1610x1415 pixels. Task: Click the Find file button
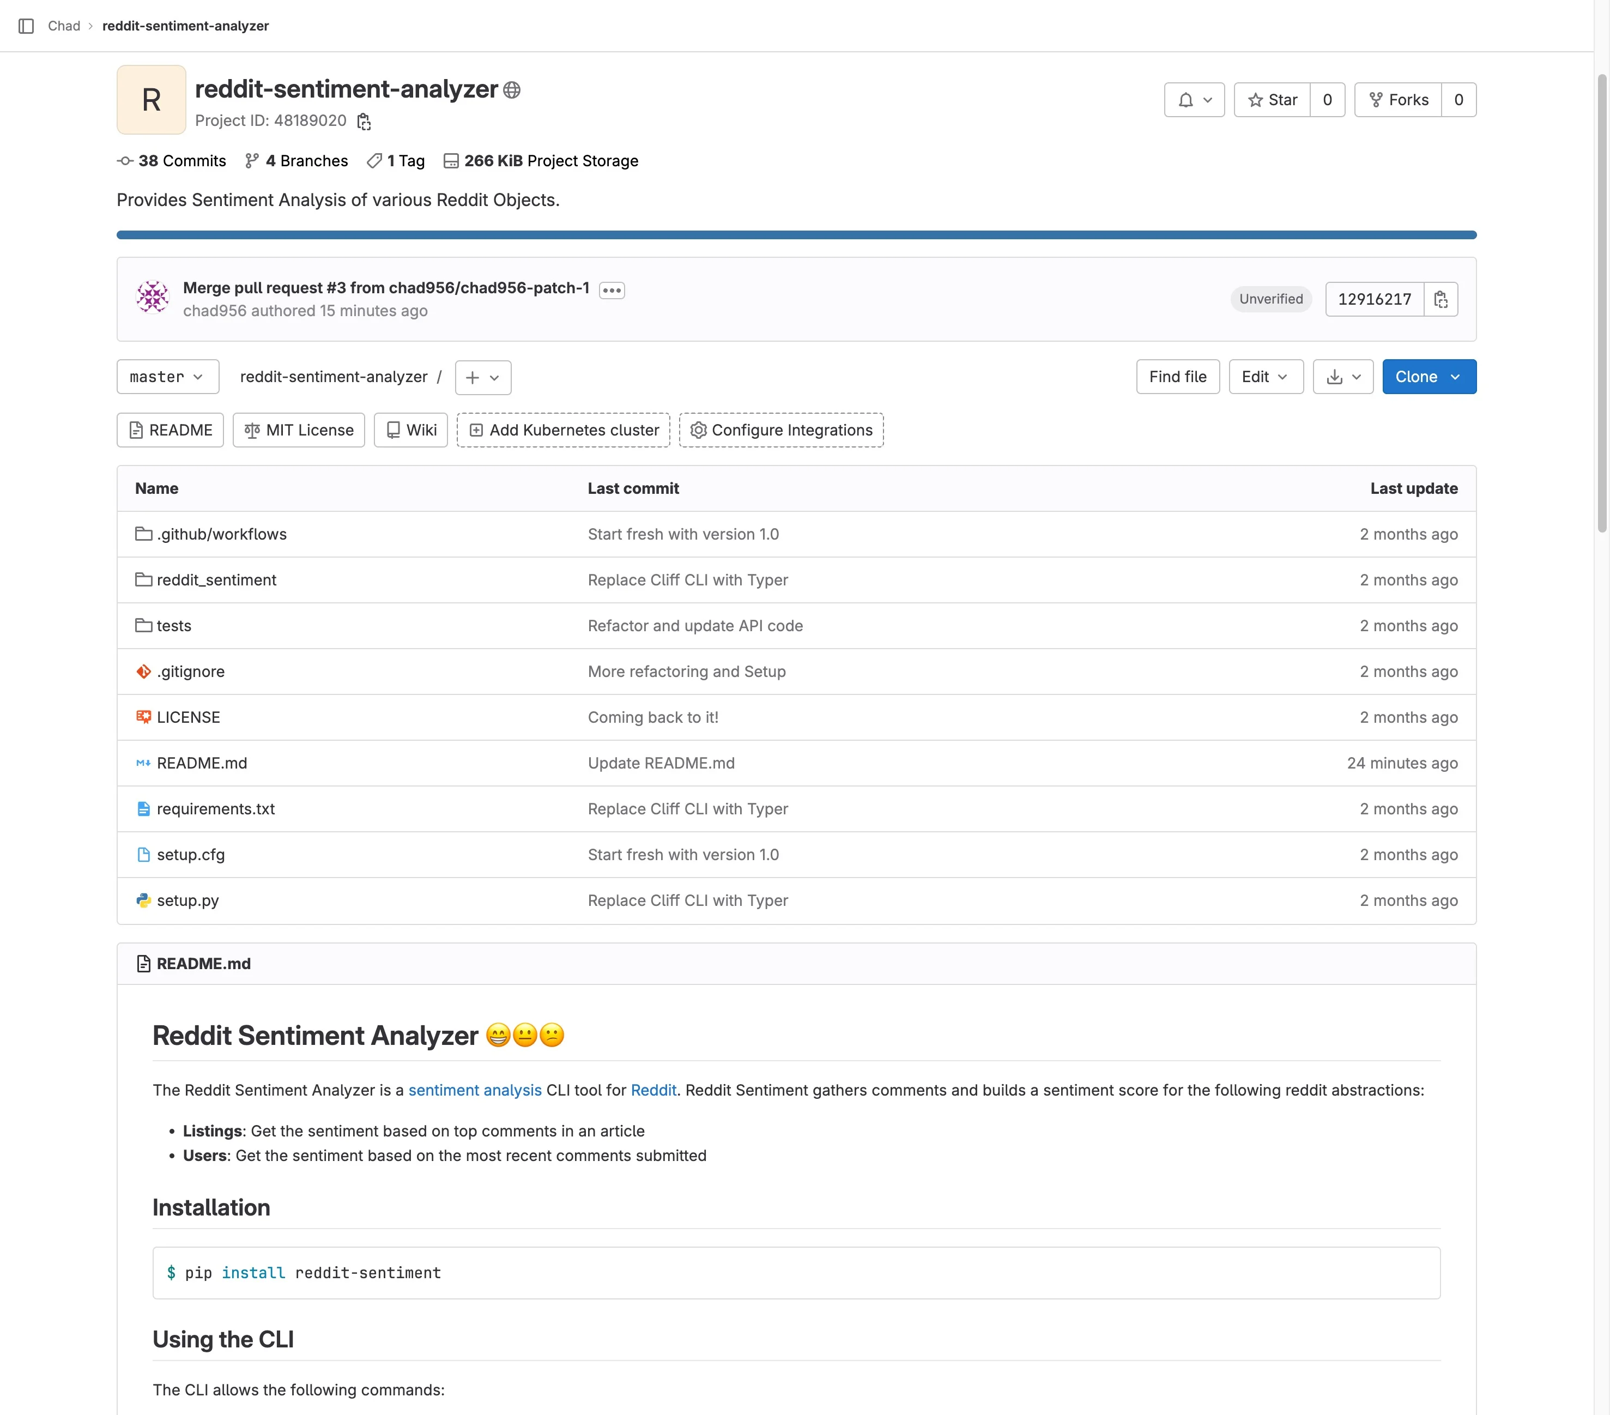coord(1177,377)
